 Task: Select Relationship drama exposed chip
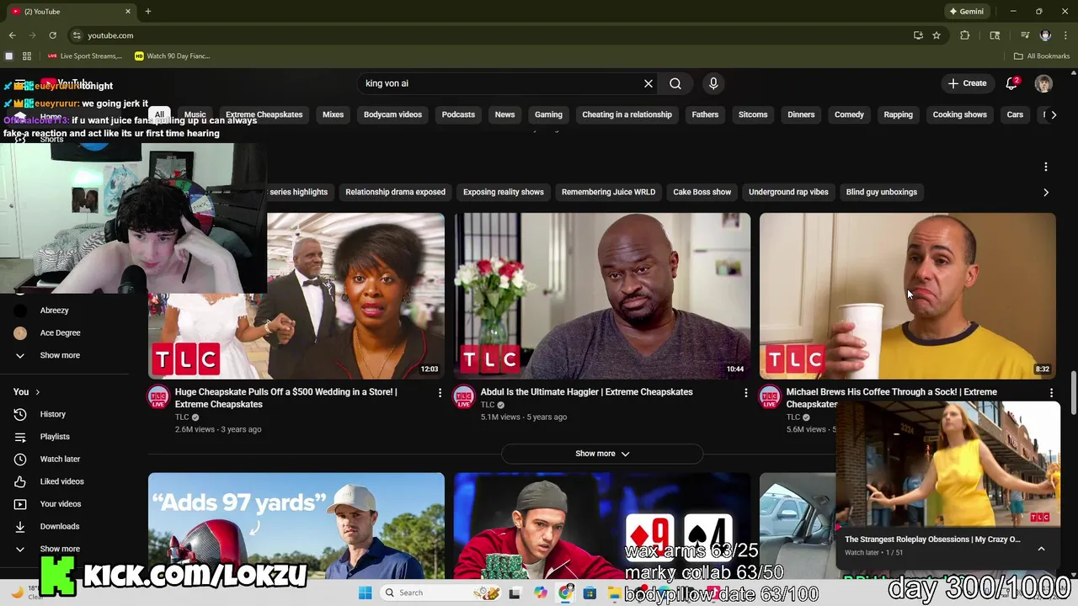pyautogui.click(x=395, y=192)
